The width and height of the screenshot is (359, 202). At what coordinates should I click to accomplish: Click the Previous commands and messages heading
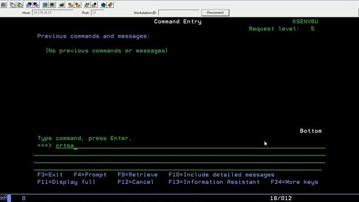click(94, 36)
